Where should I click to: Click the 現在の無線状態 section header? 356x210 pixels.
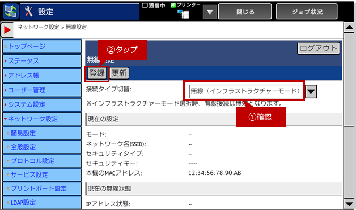click(x=214, y=189)
